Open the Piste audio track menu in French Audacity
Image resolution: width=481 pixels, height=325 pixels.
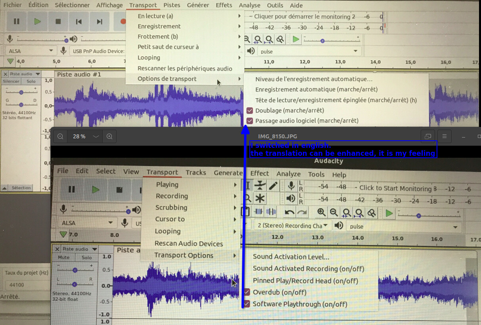tap(25, 74)
